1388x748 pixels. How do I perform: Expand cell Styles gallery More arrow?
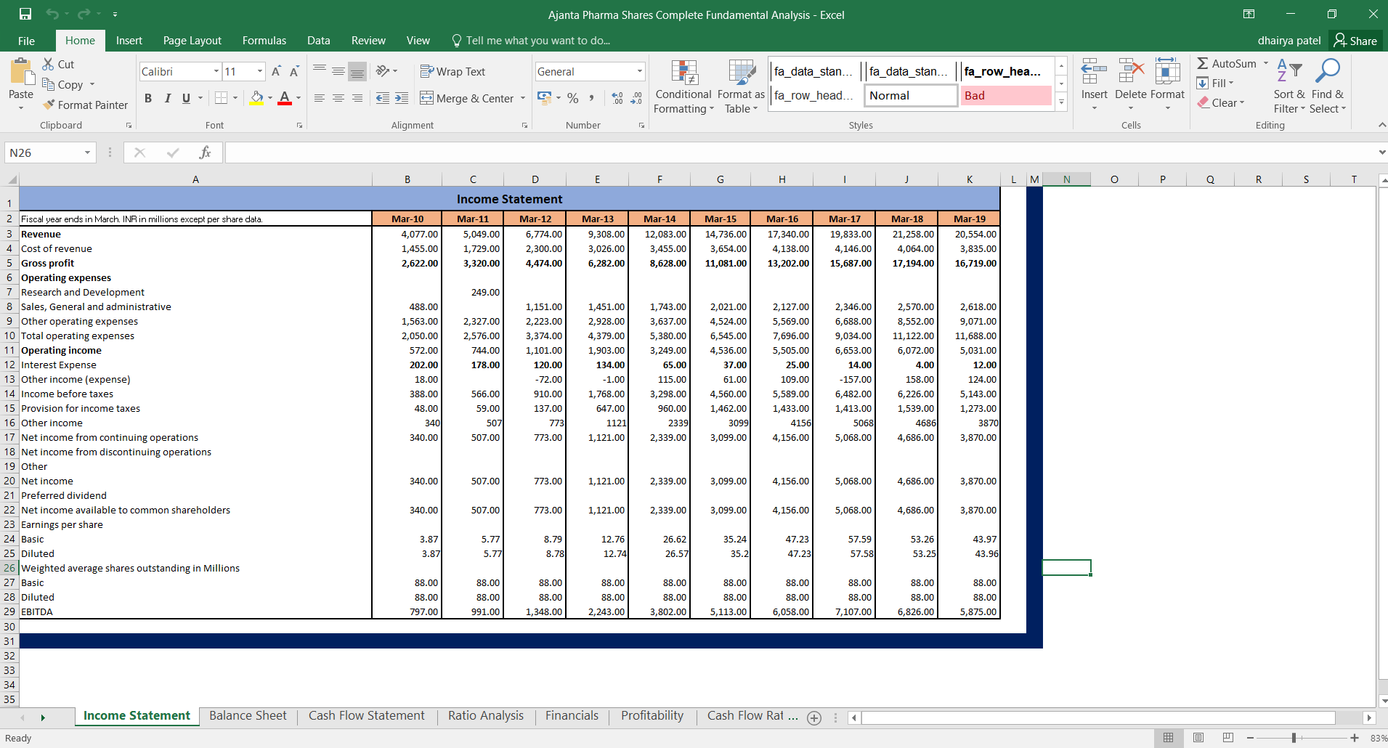[x=1061, y=102]
